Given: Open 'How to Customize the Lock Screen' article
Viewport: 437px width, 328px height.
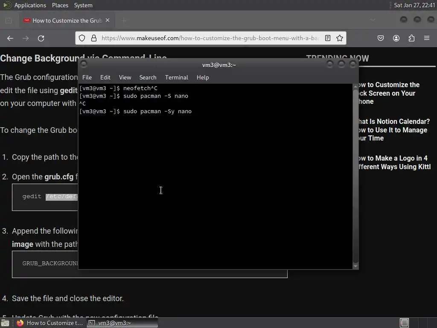Looking at the screenshot, I should click(x=389, y=93).
